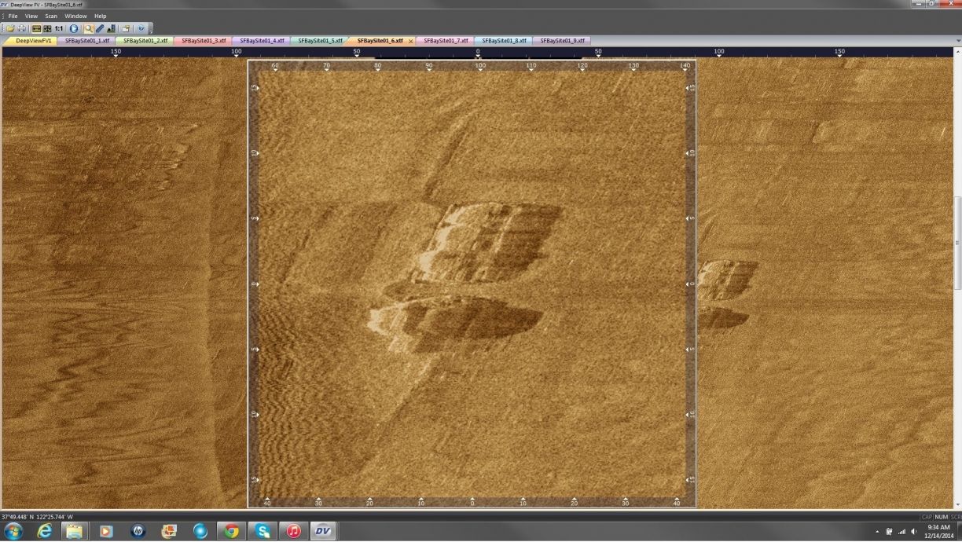Close the SFBaySite01_6.xtf tab
This screenshot has height=542, width=962.
(x=410, y=41)
